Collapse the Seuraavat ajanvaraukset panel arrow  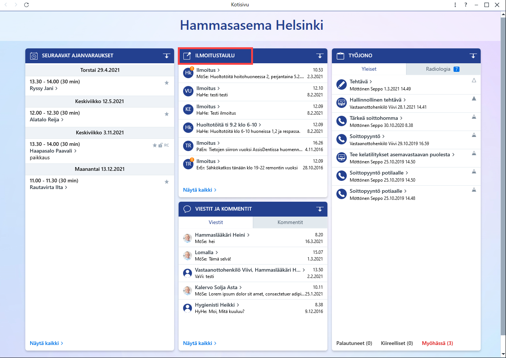coord(167,56)
